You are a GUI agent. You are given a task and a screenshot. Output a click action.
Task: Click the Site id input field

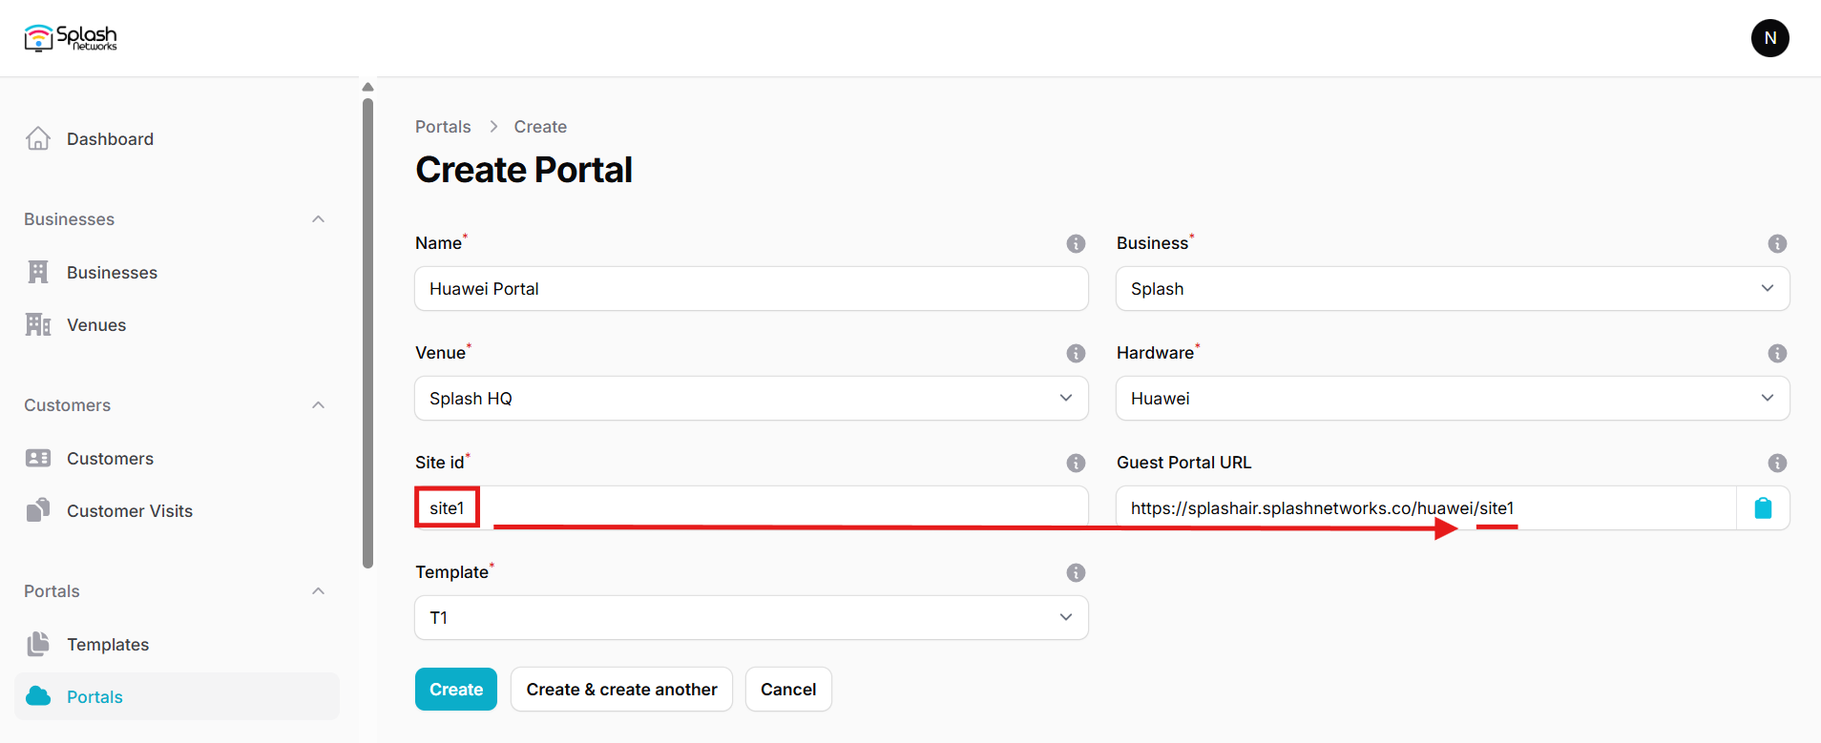click(751, 507)
